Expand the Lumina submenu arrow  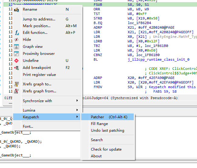(77, 110)
